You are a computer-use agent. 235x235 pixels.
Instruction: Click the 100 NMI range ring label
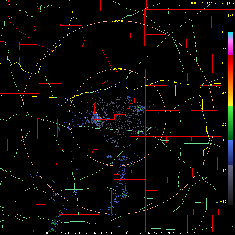(118, 21)
